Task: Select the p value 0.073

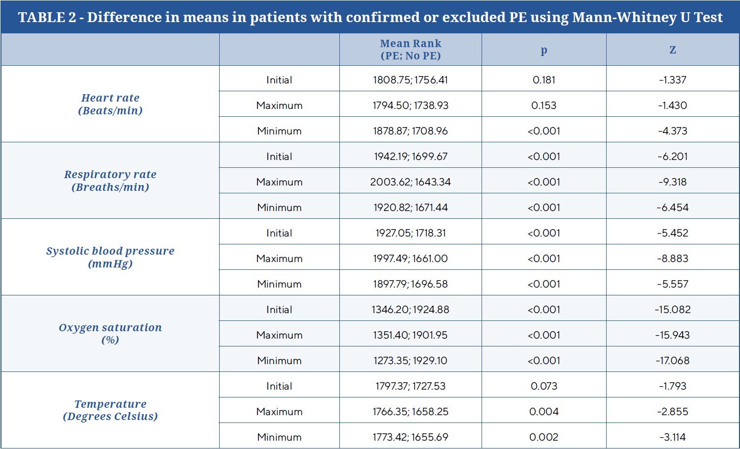Action: [x=544, y=386]
